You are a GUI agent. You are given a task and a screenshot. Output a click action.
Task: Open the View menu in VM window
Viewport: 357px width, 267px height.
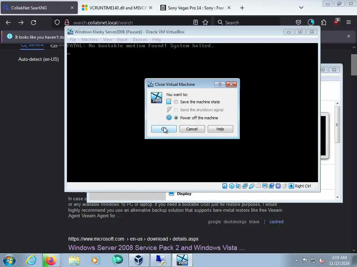pyautogui.click(x=107, y=40)
